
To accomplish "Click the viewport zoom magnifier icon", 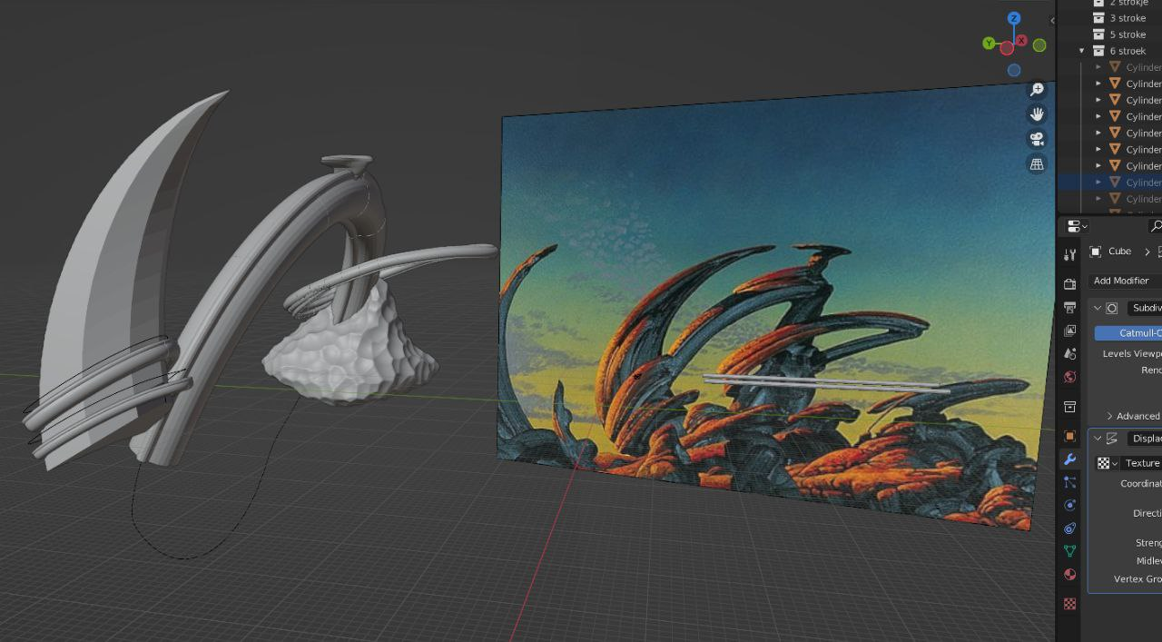I will coord(1037,89).
